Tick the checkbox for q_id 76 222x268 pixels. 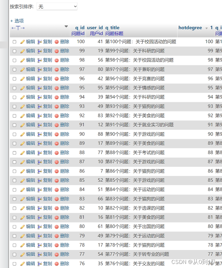pos(15,264)
